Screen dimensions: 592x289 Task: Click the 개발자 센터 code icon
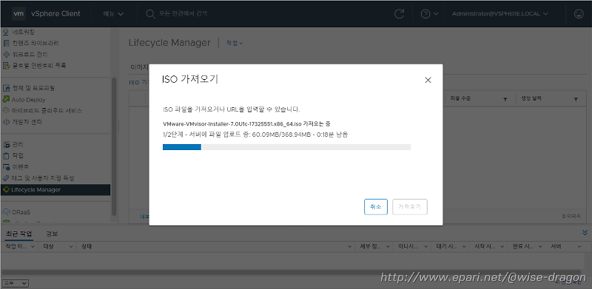pos(6,122)
